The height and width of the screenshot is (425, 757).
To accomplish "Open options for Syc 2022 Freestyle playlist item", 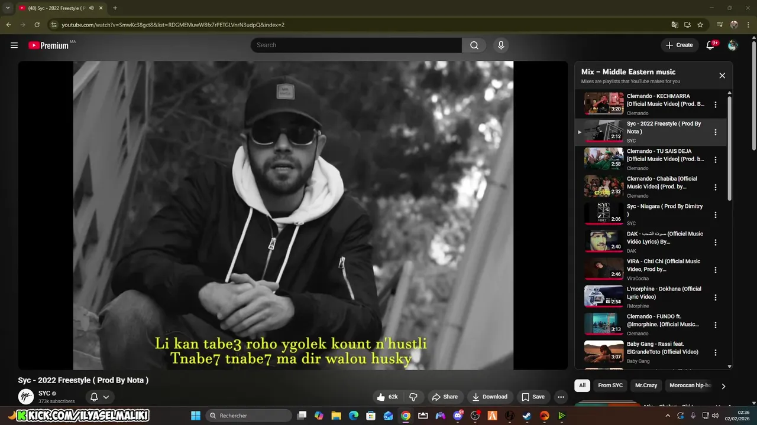I will pos(716,132).
